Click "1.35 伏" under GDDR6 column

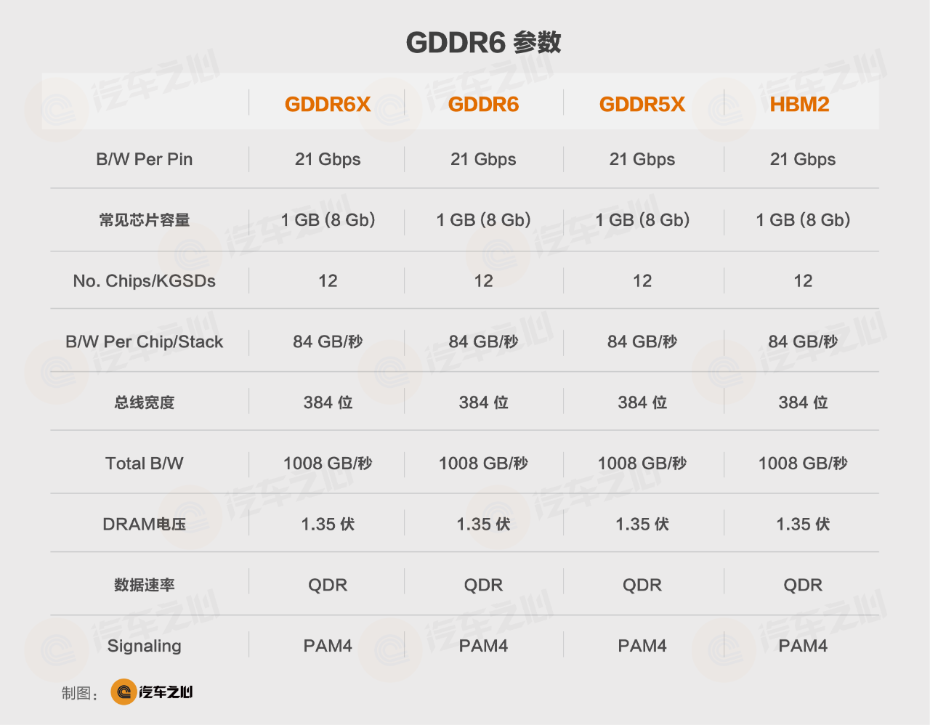pyautogui.click(x=483, y=524)
